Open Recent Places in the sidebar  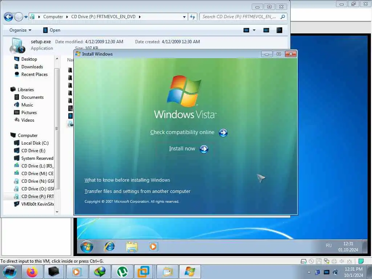pos(31,74)
